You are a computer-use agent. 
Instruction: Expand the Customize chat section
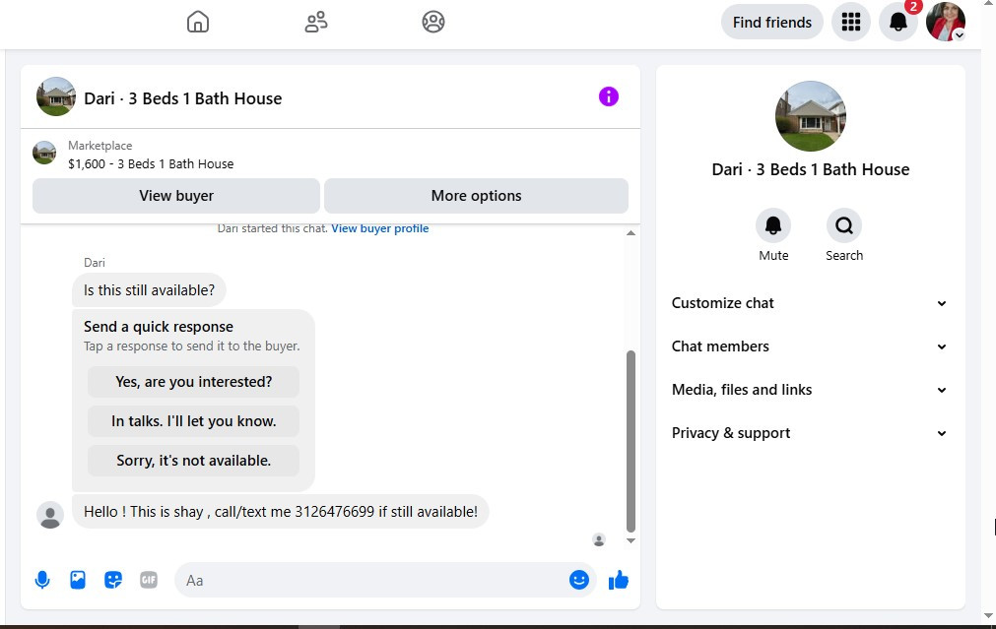pos(810,303)
